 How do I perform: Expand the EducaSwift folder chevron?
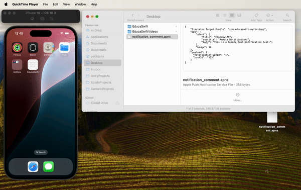click(176, 26)
